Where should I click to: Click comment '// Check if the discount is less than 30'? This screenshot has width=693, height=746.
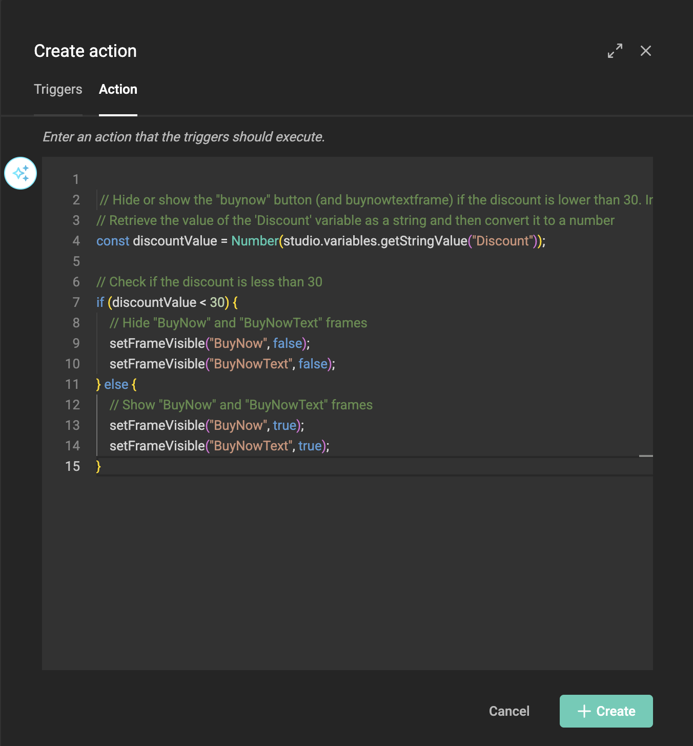[209, 282]
